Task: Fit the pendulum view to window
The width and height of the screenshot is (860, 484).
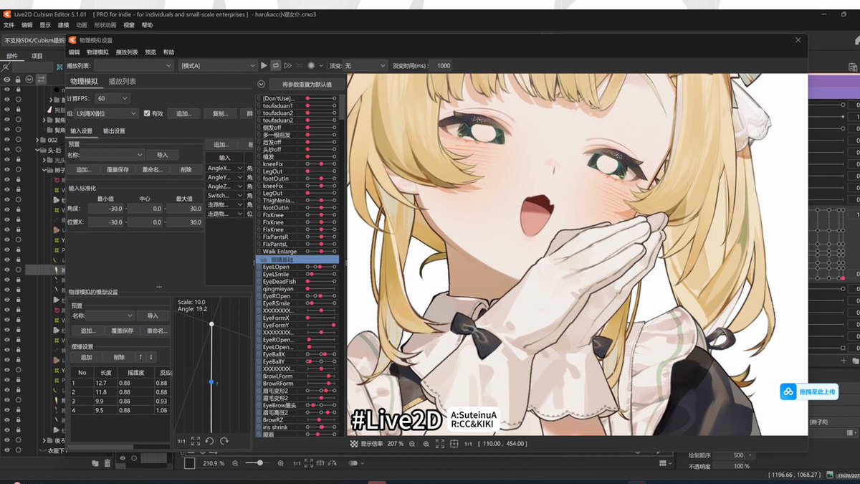Action: click(196, 441)
